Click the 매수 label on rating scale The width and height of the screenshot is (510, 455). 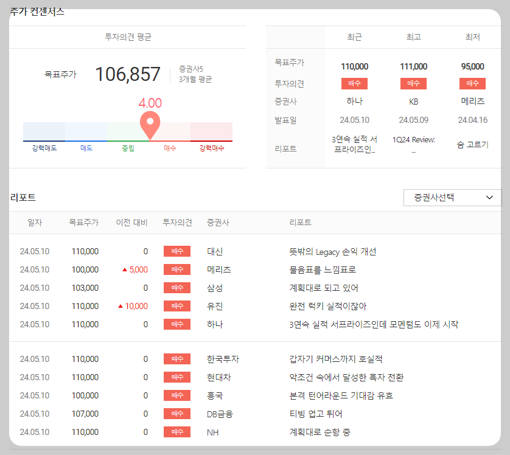click(x=170, y=148)
